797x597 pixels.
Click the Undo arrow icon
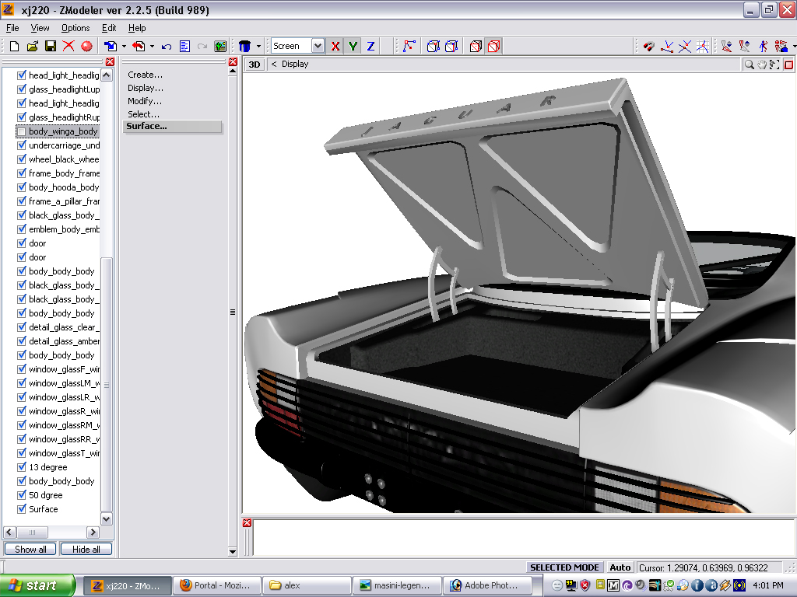coord(167,47)
